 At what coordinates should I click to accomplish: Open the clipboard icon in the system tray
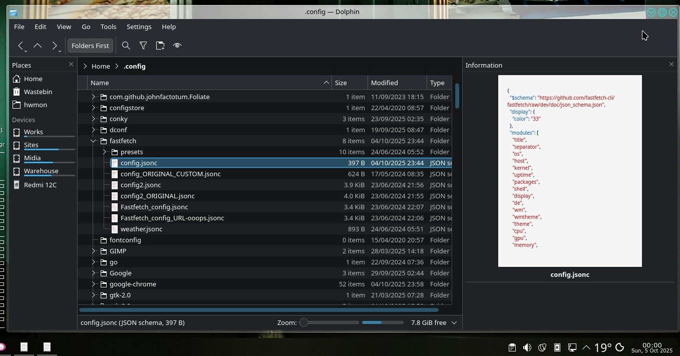coord(512,347)
